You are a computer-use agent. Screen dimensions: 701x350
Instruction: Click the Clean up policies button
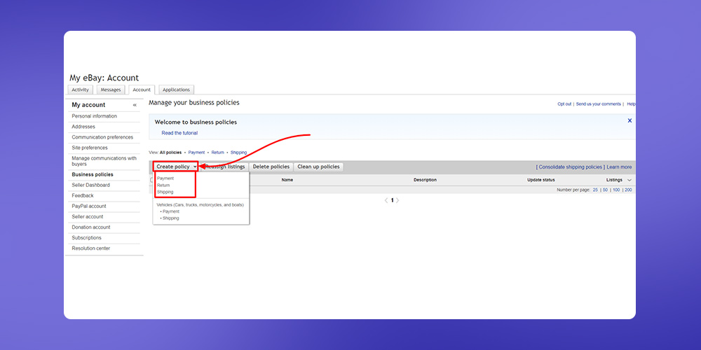pyautogui.click(x=318, y=167)
